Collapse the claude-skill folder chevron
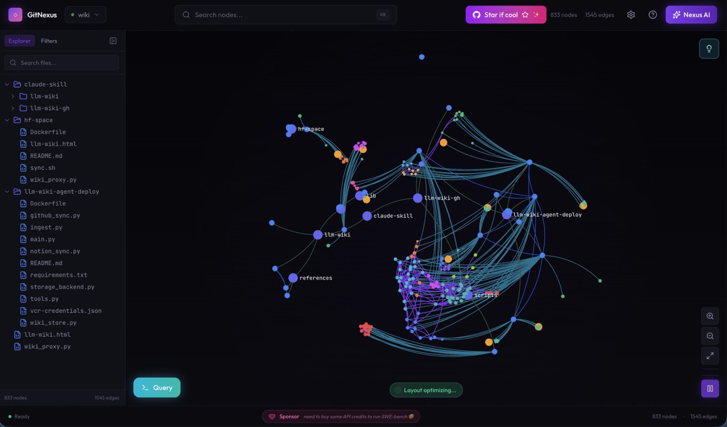This screenshot has height=427, width=727. pyautogui.click(x=7, y=84)
